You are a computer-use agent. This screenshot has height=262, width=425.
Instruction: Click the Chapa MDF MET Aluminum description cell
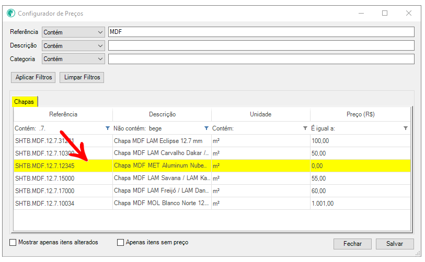coord(162,165)
